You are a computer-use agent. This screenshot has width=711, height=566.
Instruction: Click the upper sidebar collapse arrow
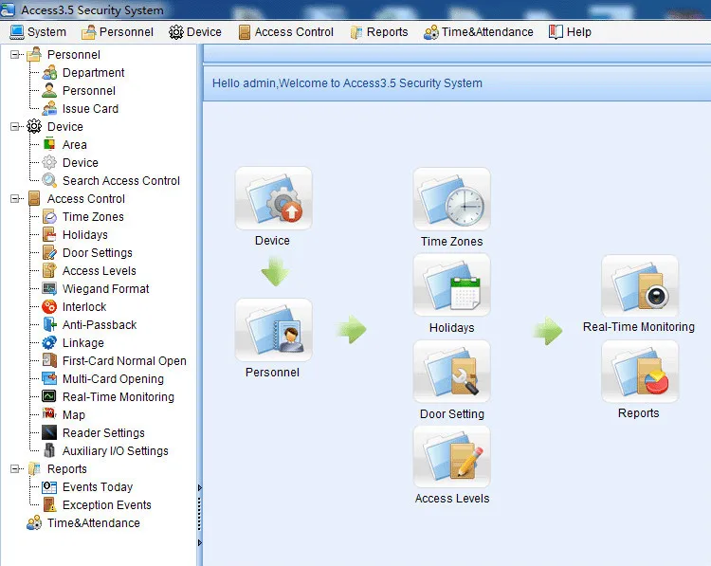tap(199, 488)
